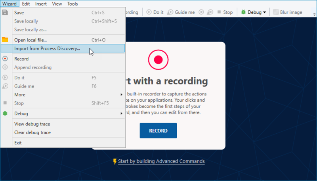Click the floppy disk Save icon

tap(5, 13)
